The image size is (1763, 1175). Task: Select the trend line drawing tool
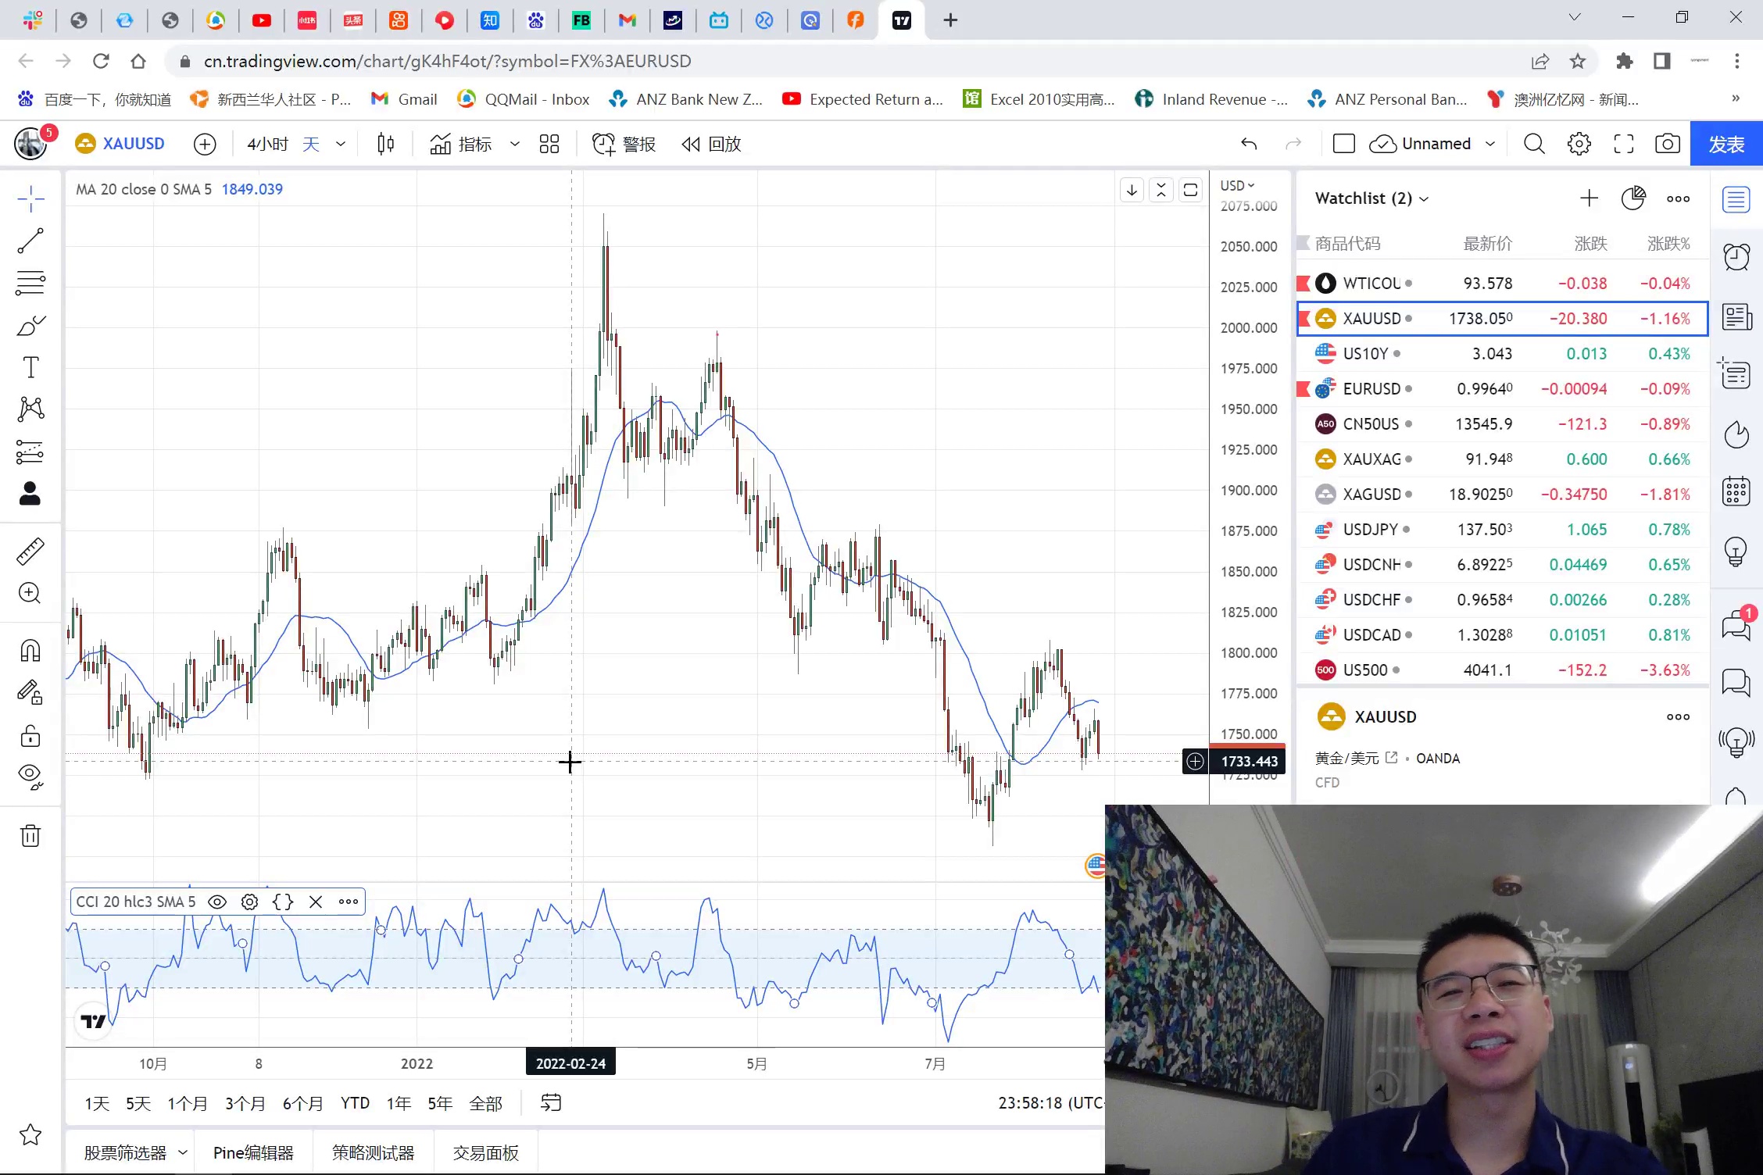point(30,241)
